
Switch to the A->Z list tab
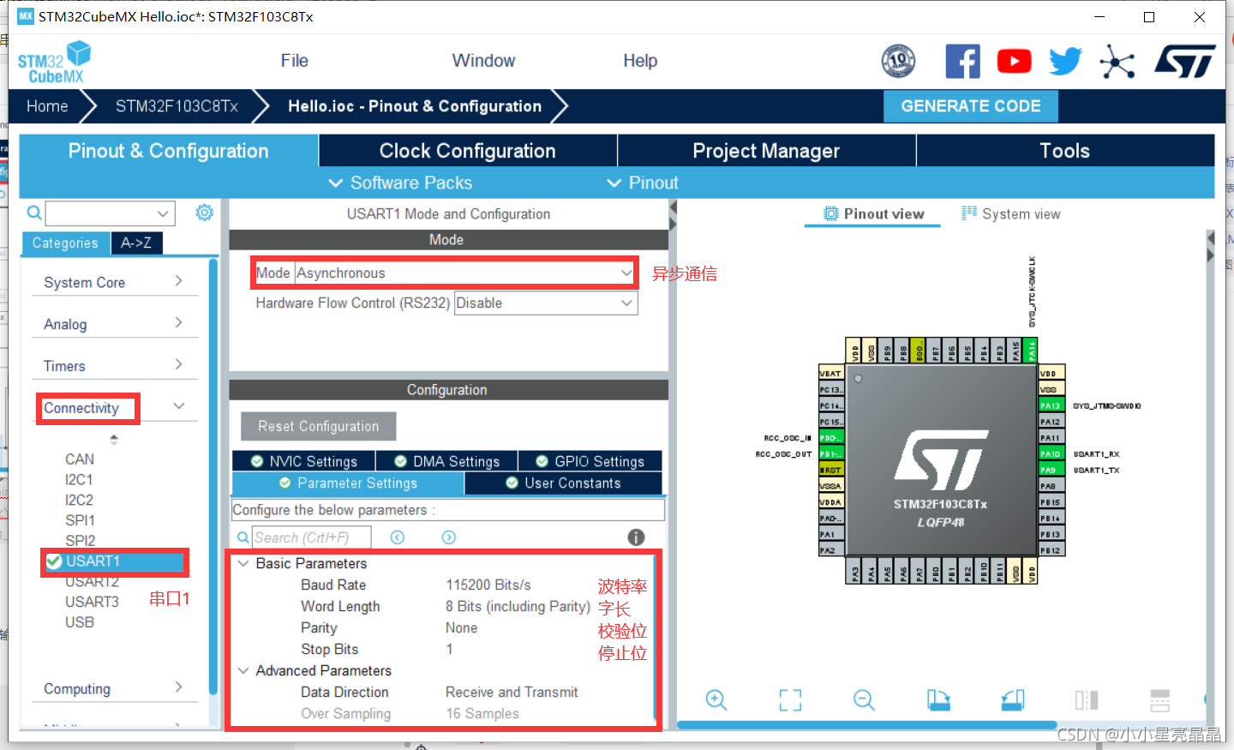click(136, 243)
